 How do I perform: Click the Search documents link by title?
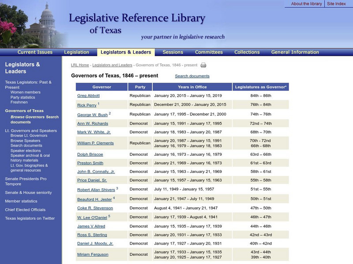click(192, 76)
